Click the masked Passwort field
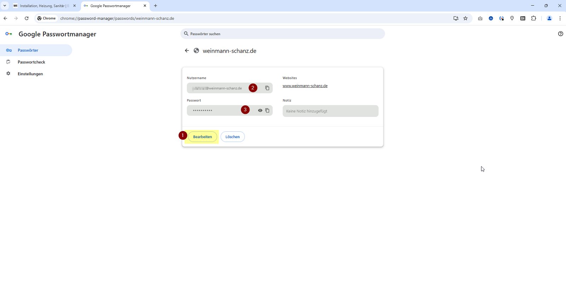The width and height of the screenshot is (566, 303). (x=230, y=111)
